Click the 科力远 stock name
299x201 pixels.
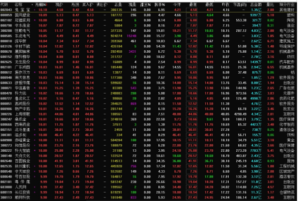tap(22, 93)
